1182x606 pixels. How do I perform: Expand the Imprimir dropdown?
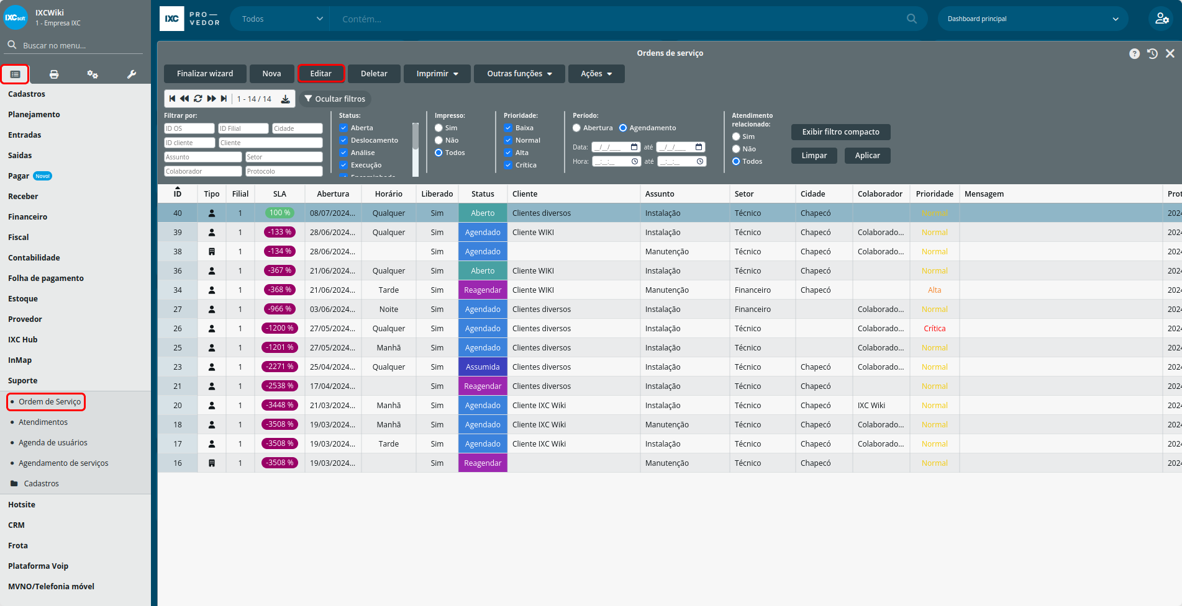[x=437, y=73]
